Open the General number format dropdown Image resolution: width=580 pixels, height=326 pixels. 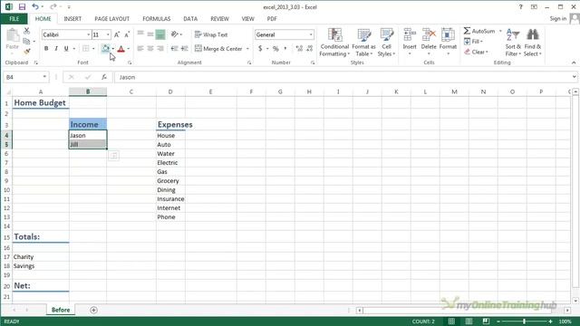pos(311,34)
